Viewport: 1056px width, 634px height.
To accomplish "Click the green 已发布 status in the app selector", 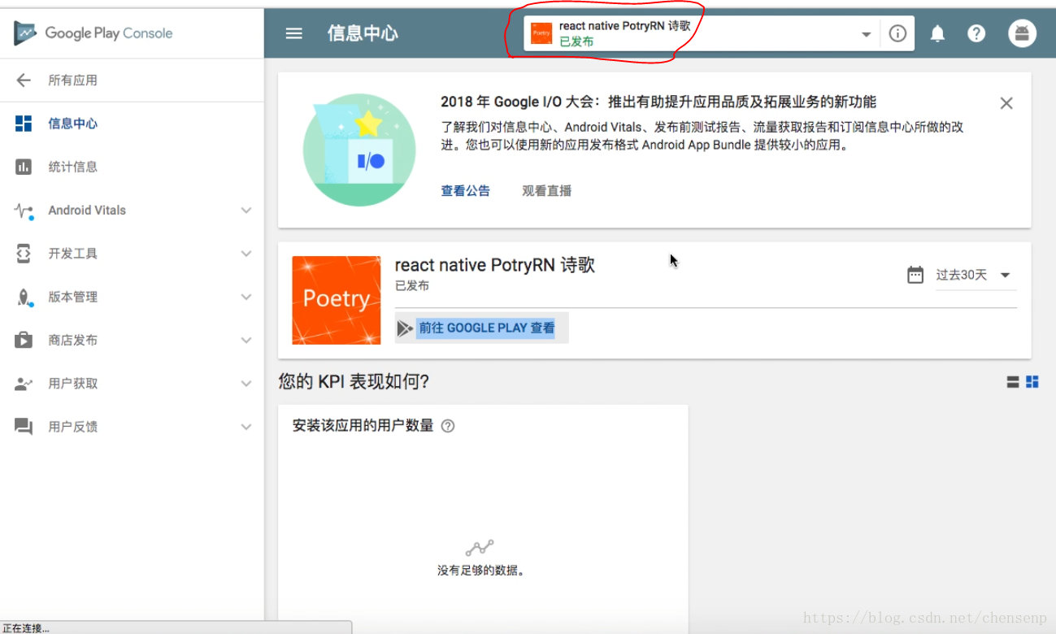I will pos(576,41).
